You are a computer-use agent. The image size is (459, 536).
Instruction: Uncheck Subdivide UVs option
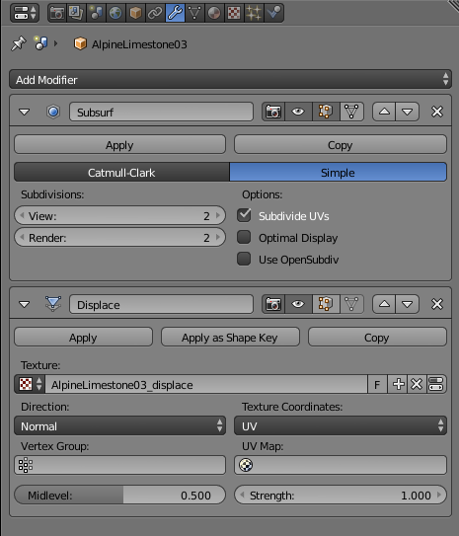coord(244,215)
